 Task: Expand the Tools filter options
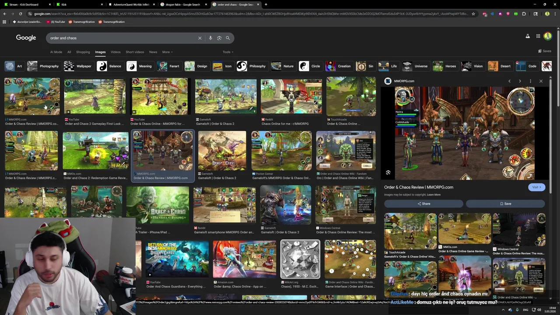pos(227,52)
